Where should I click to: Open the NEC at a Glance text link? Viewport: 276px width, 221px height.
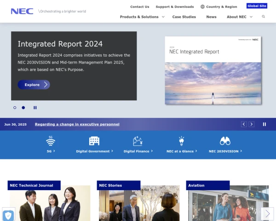pyautogui.click(x=182, y=151)
